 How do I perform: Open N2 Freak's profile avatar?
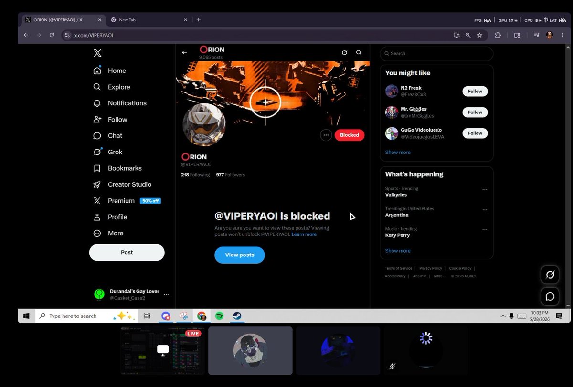click(392, 91)
